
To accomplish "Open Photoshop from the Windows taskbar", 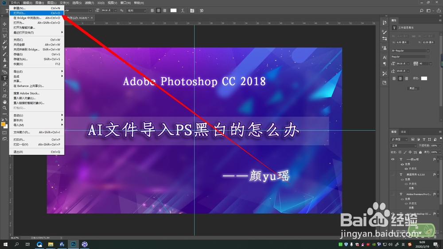I will pos(73,244).
